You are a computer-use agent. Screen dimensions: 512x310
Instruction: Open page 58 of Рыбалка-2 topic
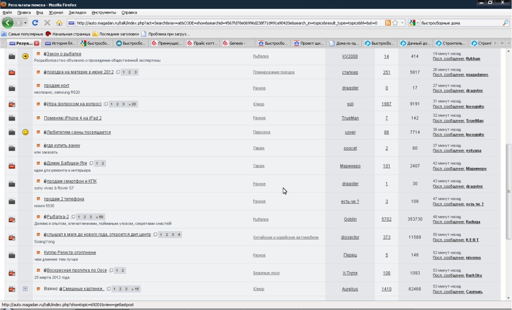point(101,217)
